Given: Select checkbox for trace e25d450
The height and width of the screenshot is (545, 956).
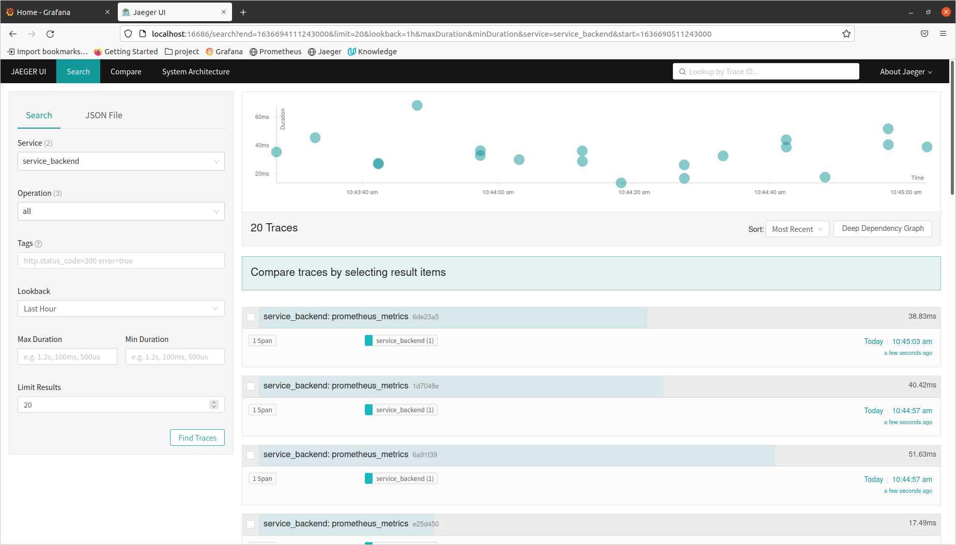Looking at the screenshot, I should click(x=251, y=524).
